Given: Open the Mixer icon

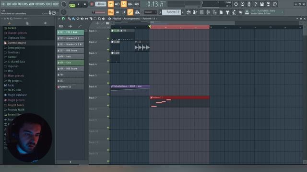Looking at the screenshot, I should click(208, 12).
